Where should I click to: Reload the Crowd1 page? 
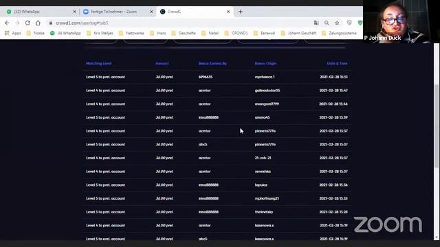coord(27,23)
